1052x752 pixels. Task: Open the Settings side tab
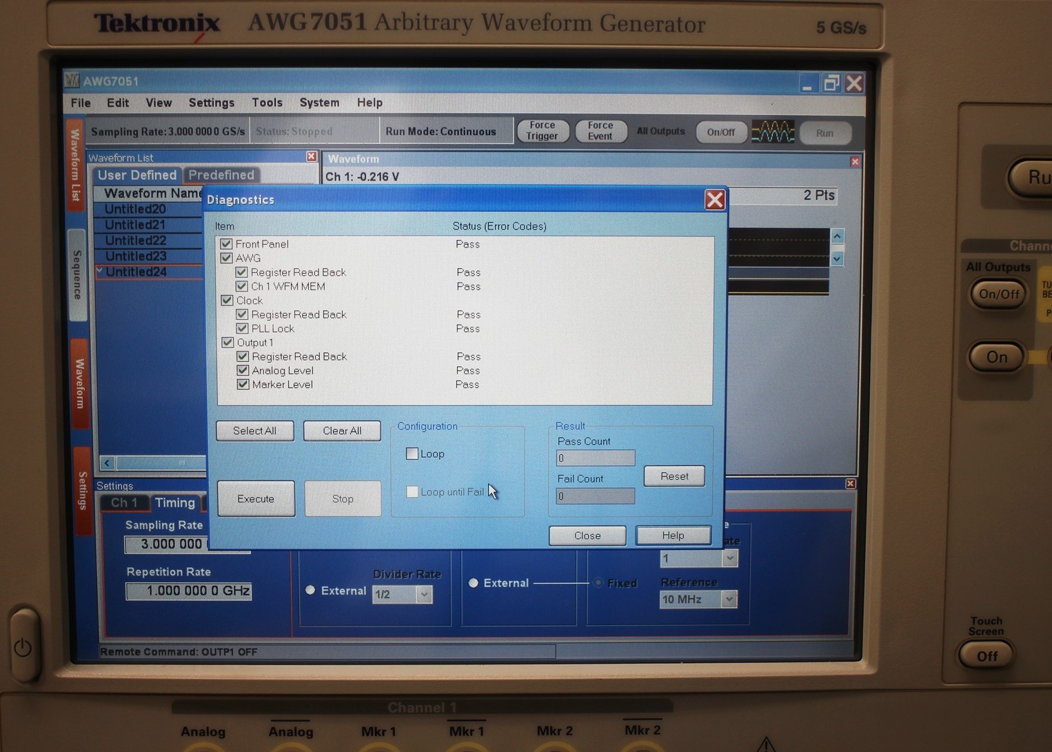pyautogui.click(x=82, y=490)
